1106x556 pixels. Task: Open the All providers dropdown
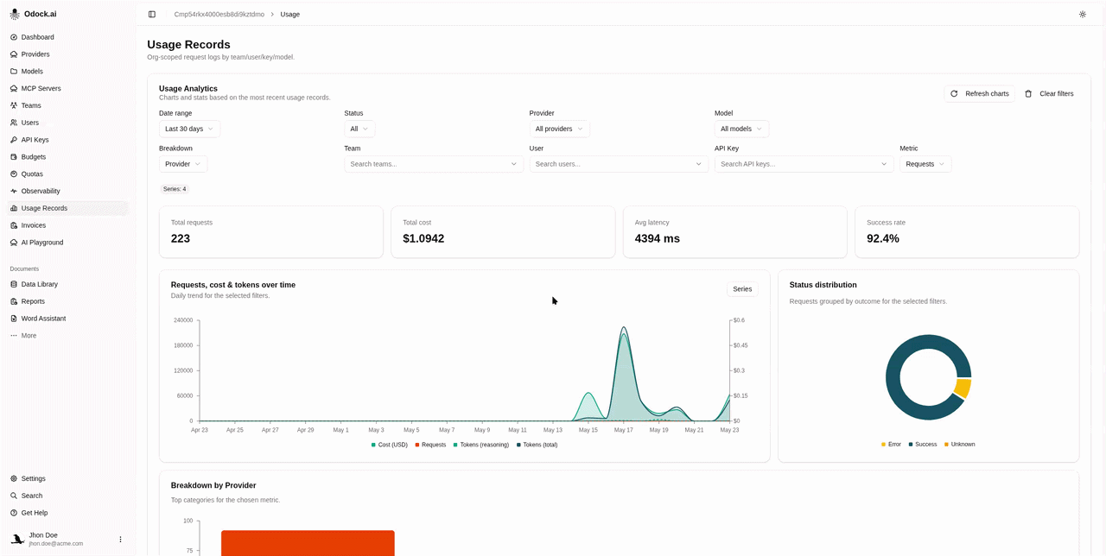tap(559, 129)
